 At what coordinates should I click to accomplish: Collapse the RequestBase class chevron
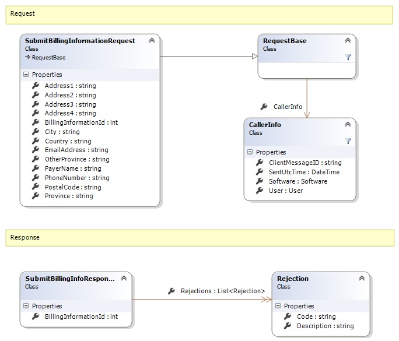pos(348,41)
